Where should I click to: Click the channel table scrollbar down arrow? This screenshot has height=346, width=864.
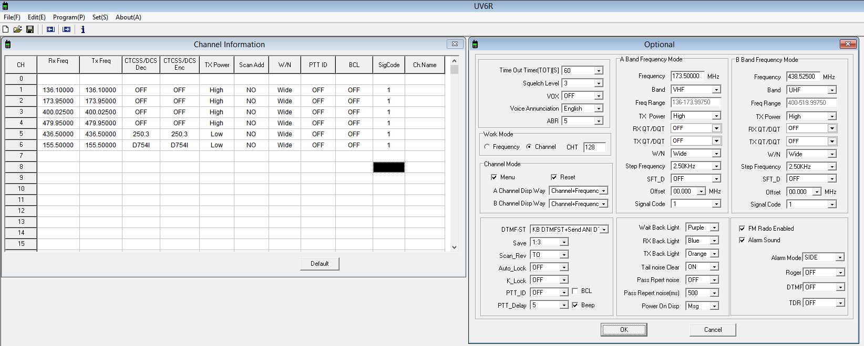pos(455,247)
